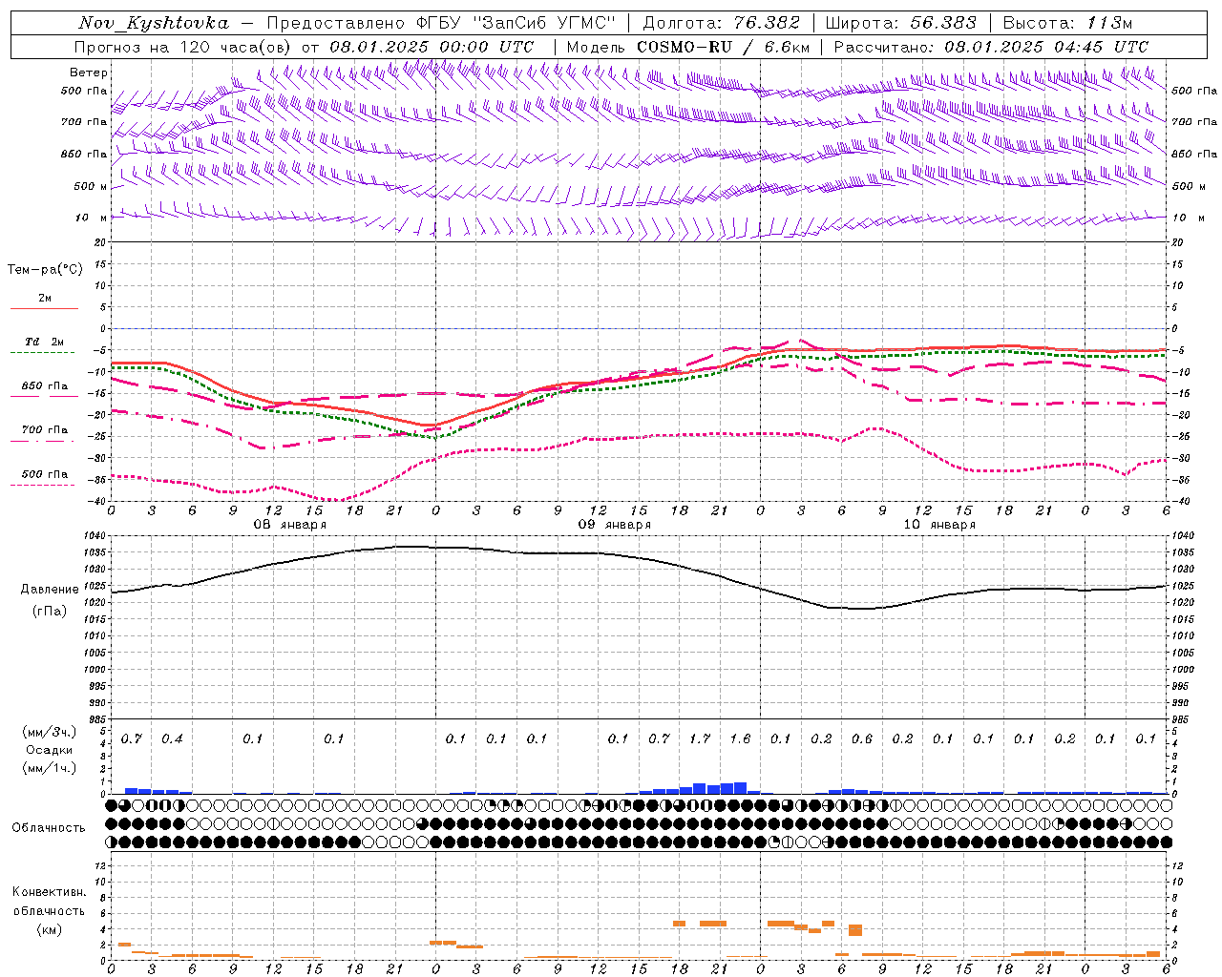This screenshot has height=977, width=1222.
Task: Click the 10 января date label
Action: [x=939, y=525]
